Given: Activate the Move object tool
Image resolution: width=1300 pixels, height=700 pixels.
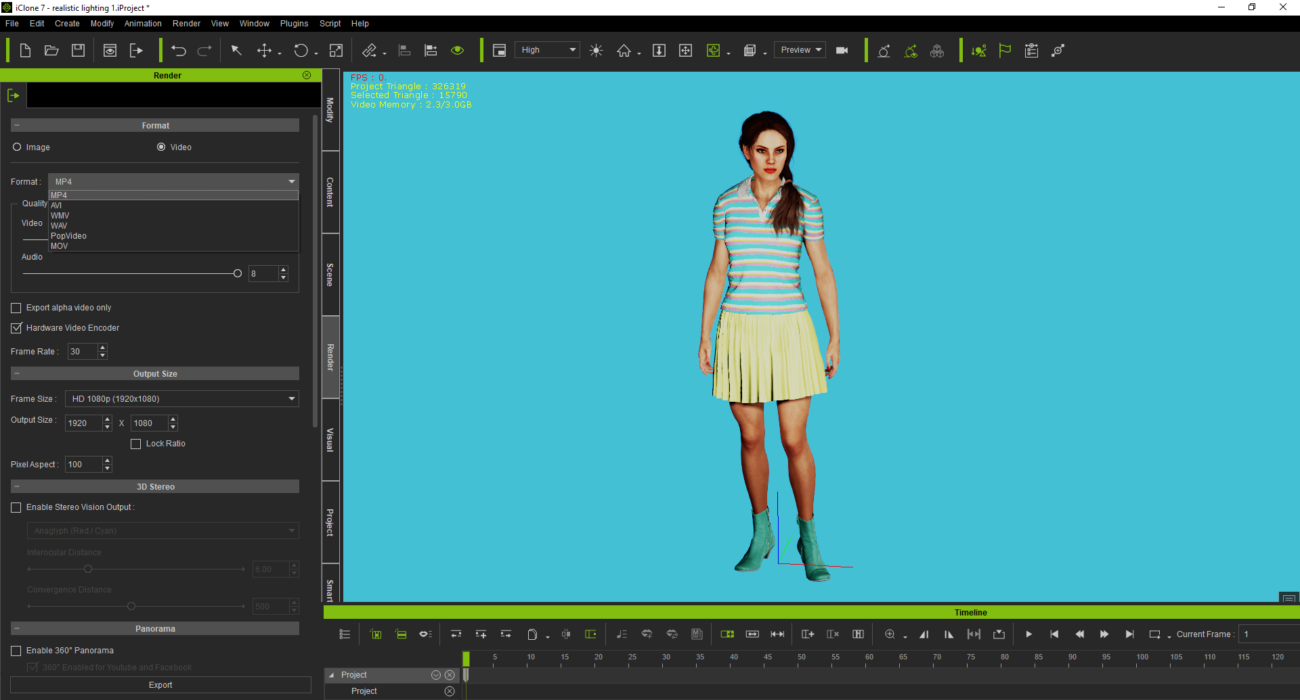Looking at the screenshot, I should click(x=265, y=51).
